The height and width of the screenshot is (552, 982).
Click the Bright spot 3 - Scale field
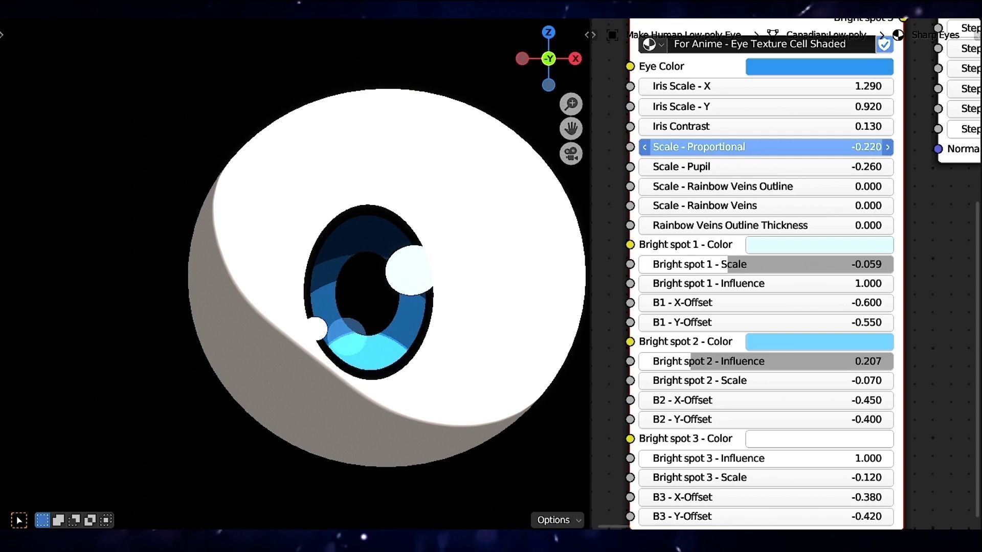(x=766, y=477)
